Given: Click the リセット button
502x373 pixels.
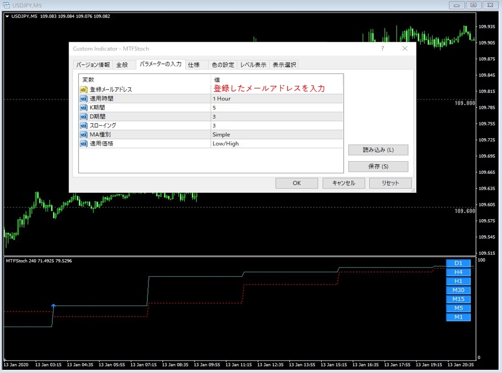Looking at the screenshot, I should click(x=390, y=183).
